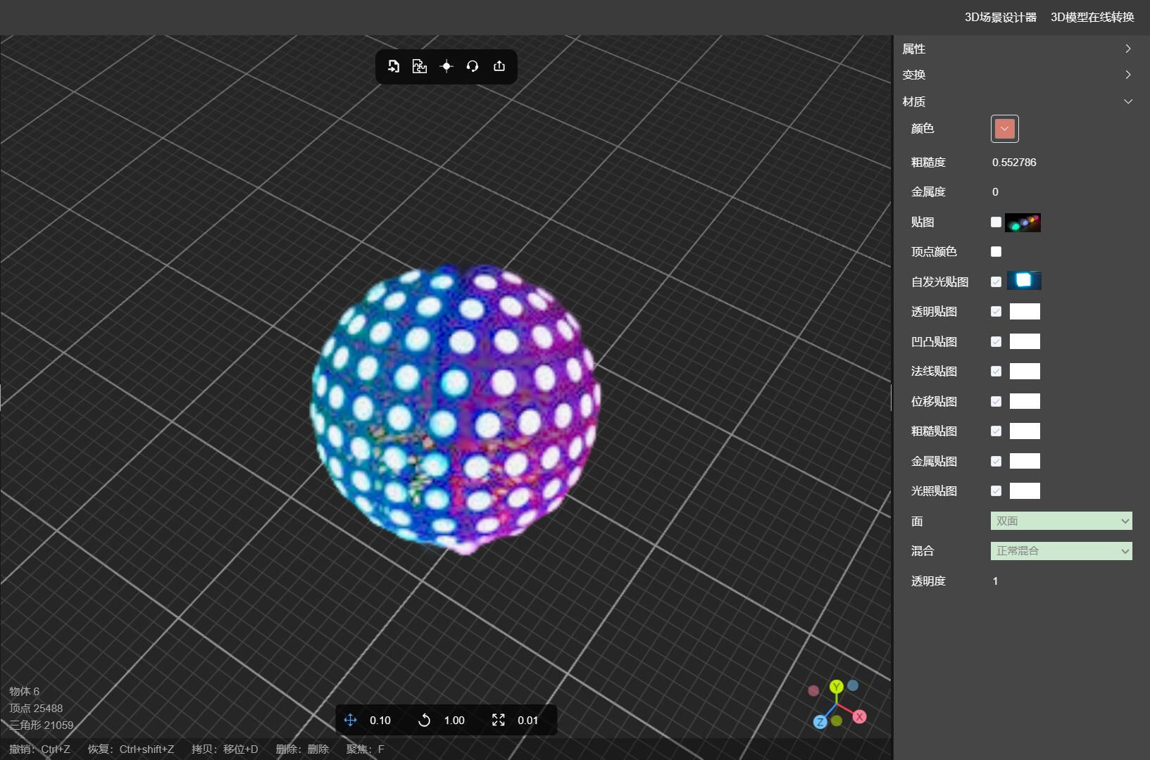Click the 物体 6 statistic text
This screenshot has width=1150, height=760.
(25, 691)
